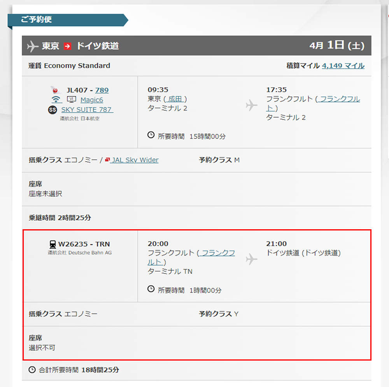The height and width of the screenshot is (387, 389).
Task: Click the monitor icon beside Magic6
Action: click(x=71, y=100)
